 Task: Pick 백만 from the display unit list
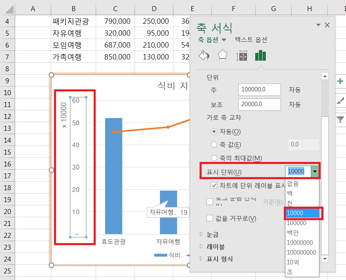click(x=293, y=232)
